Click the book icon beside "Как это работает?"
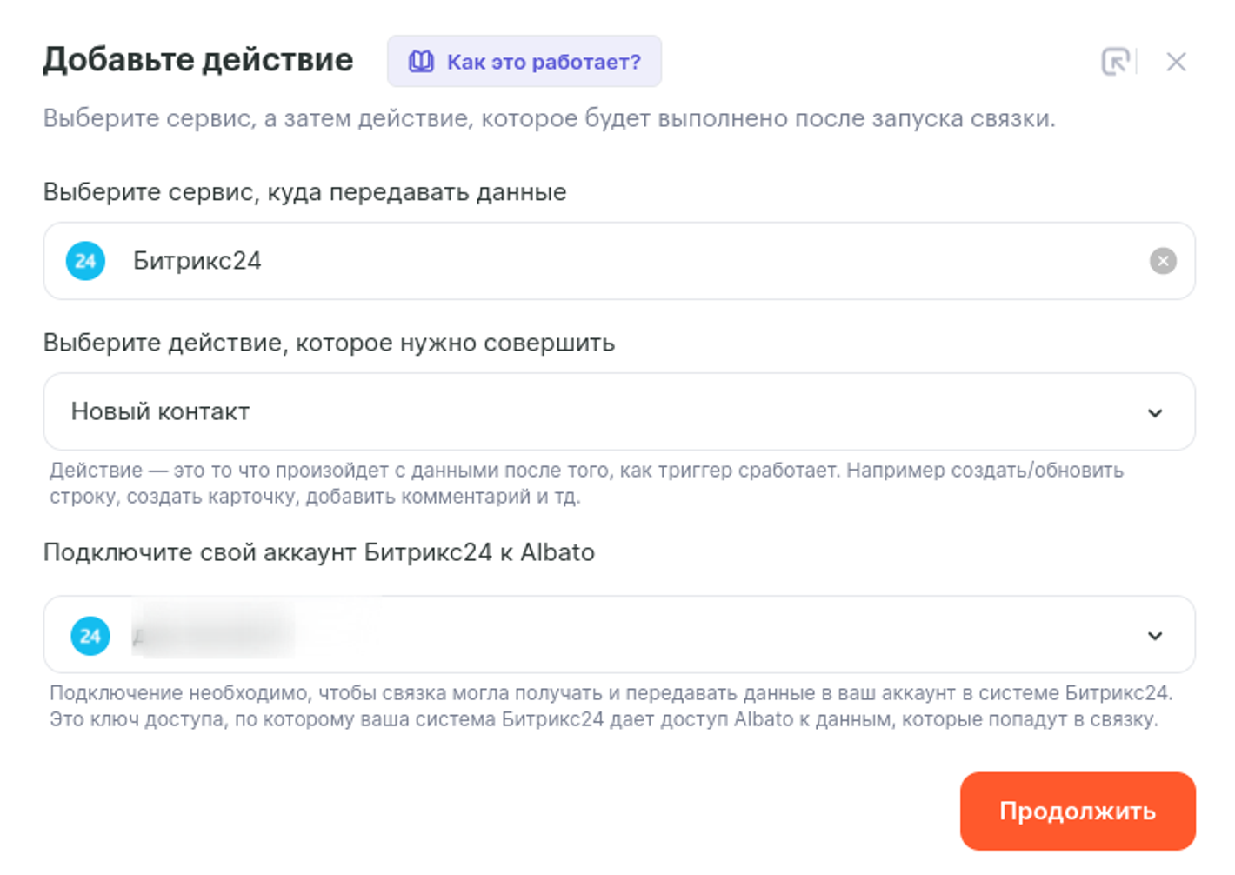Viewport: 1235px width, 875px height. [421, 62]
